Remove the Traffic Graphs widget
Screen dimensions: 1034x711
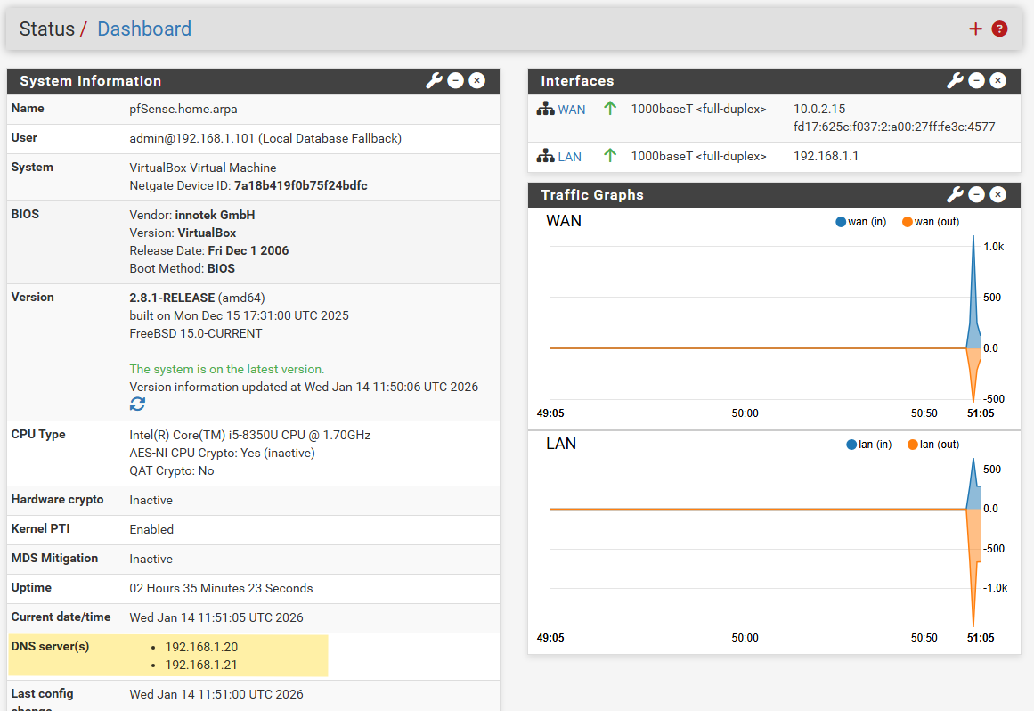998,195
